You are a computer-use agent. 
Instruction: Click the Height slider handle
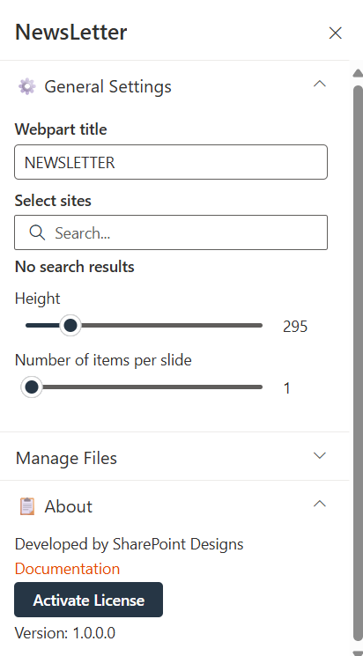(x=70, y=326)
